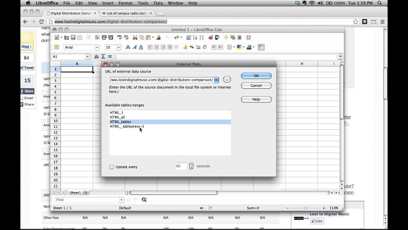Toggle Align Left button
The width and height of the screenshot is (408, 230).
click(x=150, y=47)
